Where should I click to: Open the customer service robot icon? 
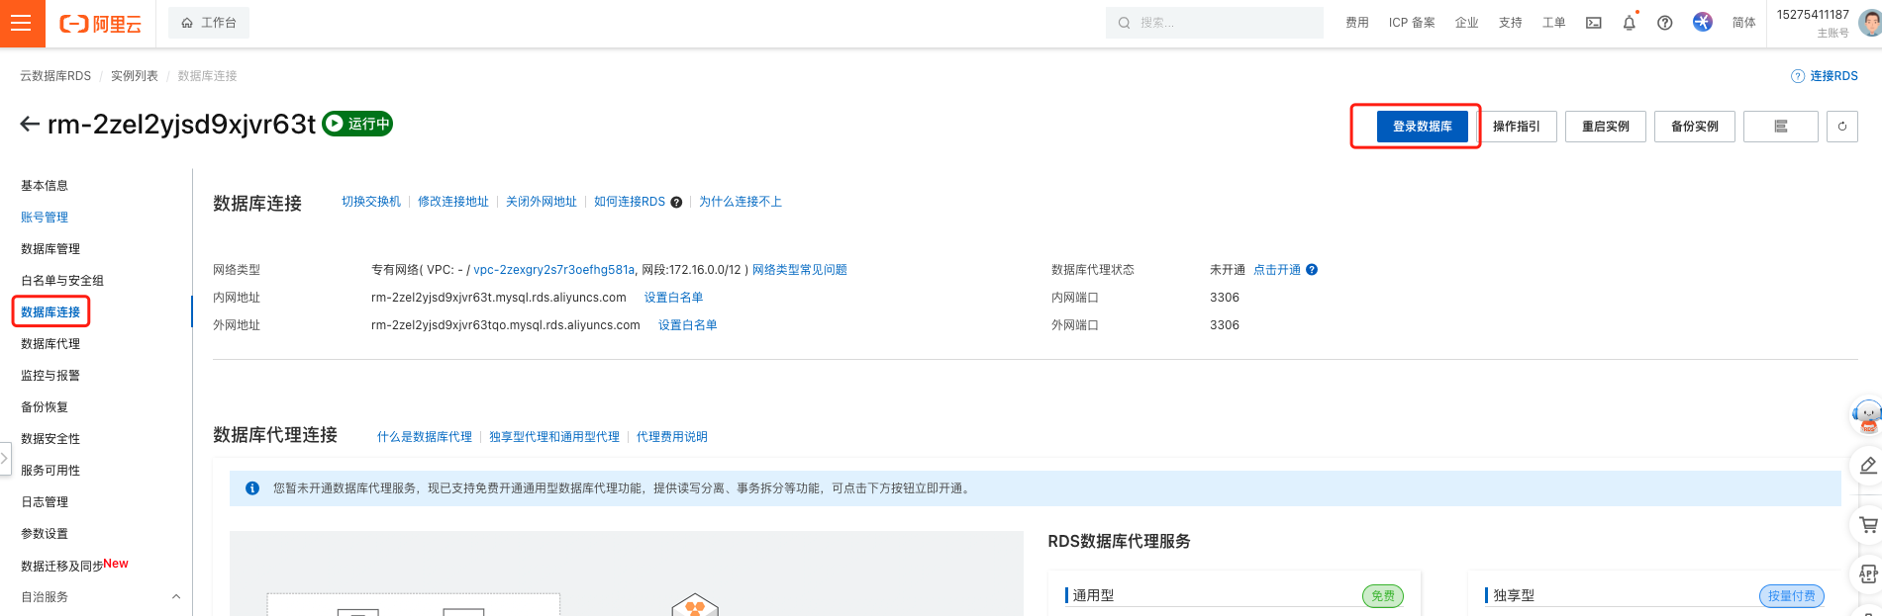[1867, 417]
